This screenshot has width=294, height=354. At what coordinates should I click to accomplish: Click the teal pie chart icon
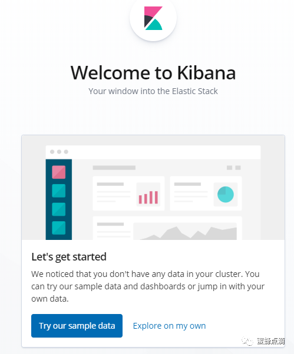click(226, 195)
